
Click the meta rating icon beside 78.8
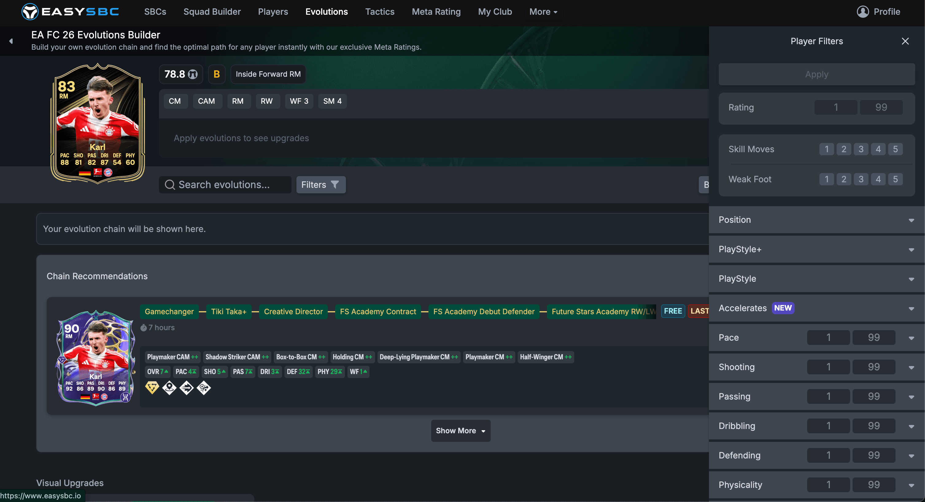tap(193, 74)
